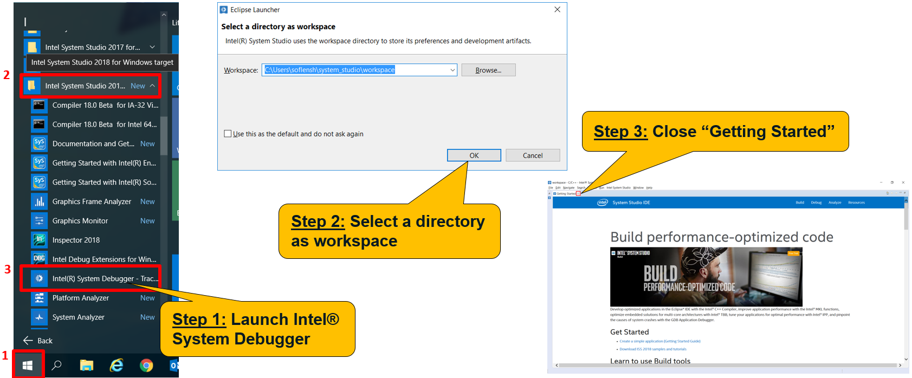The width and height of the screenshot is (912, 378).
Task: Open the Window menu in Eclipse
Action: (638, 188)
